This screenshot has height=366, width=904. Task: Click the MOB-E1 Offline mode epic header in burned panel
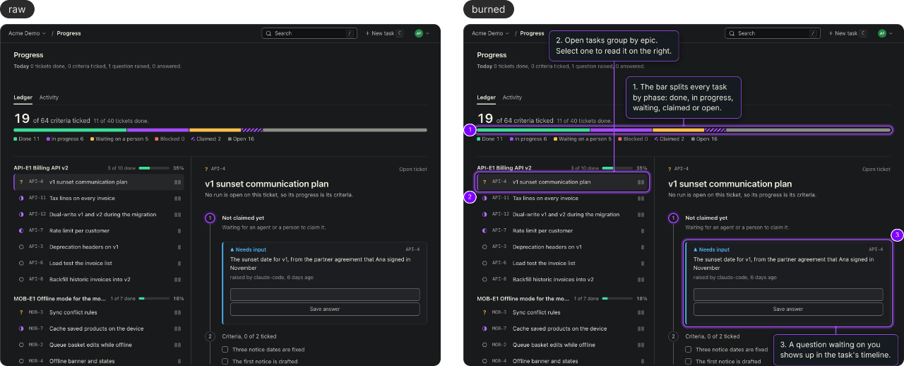(x=561, y=299)
